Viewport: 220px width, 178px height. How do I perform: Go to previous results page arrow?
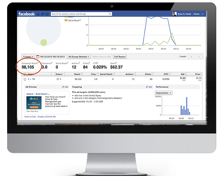(191, 57)
